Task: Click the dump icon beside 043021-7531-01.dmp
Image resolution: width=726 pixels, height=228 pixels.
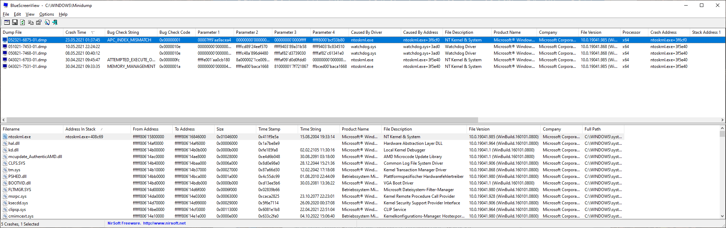Action: [5, 66]
